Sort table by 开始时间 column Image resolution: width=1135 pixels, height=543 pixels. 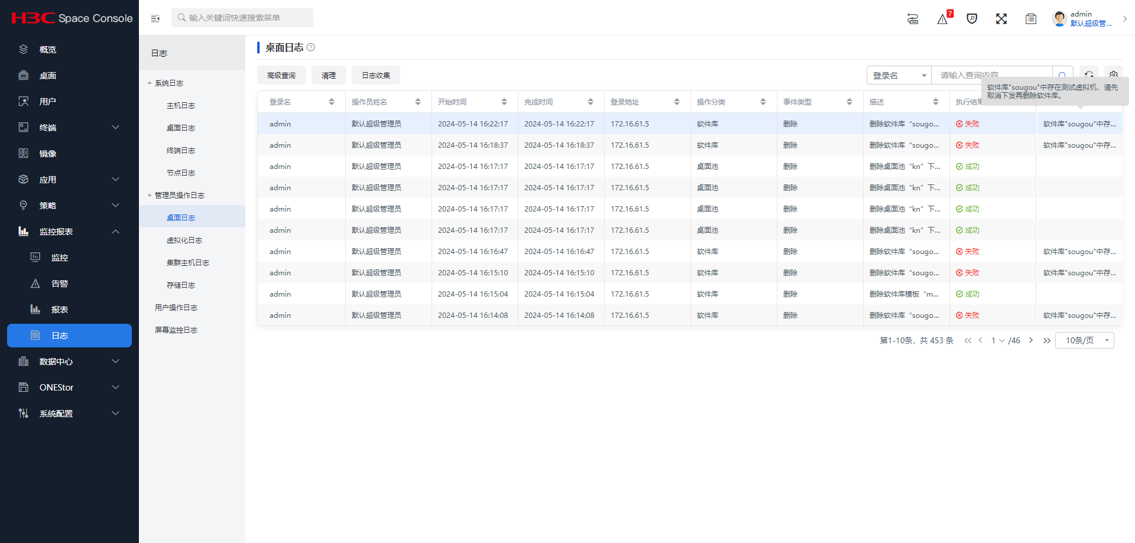click(504, 102)
